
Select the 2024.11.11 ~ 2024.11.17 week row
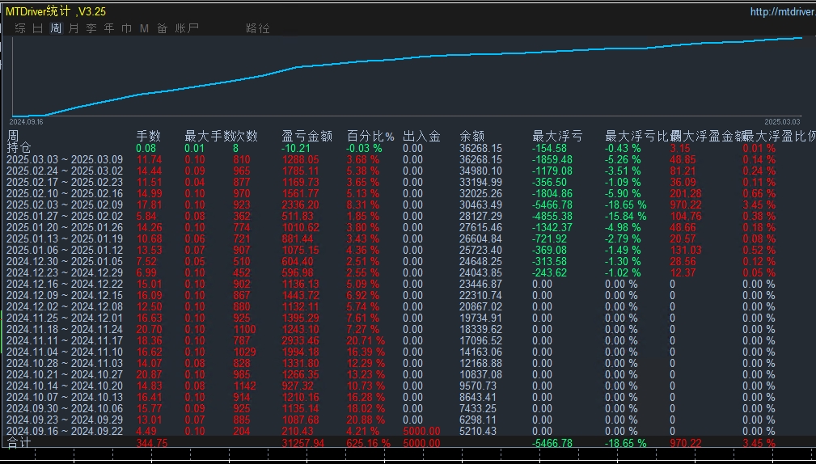(65, 341)
